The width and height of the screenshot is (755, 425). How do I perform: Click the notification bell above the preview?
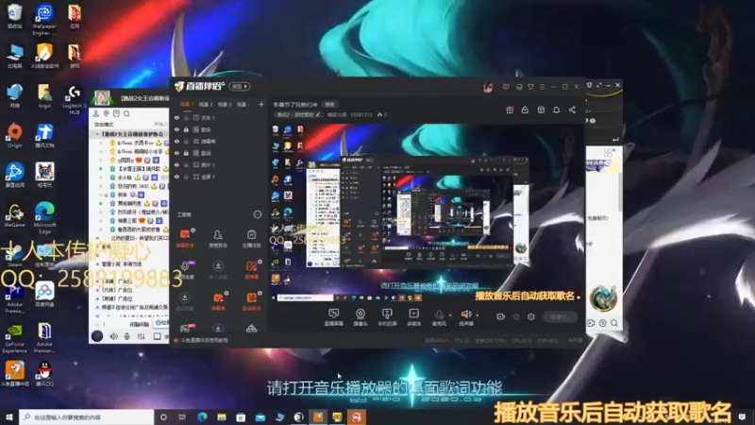click(556, 110)
